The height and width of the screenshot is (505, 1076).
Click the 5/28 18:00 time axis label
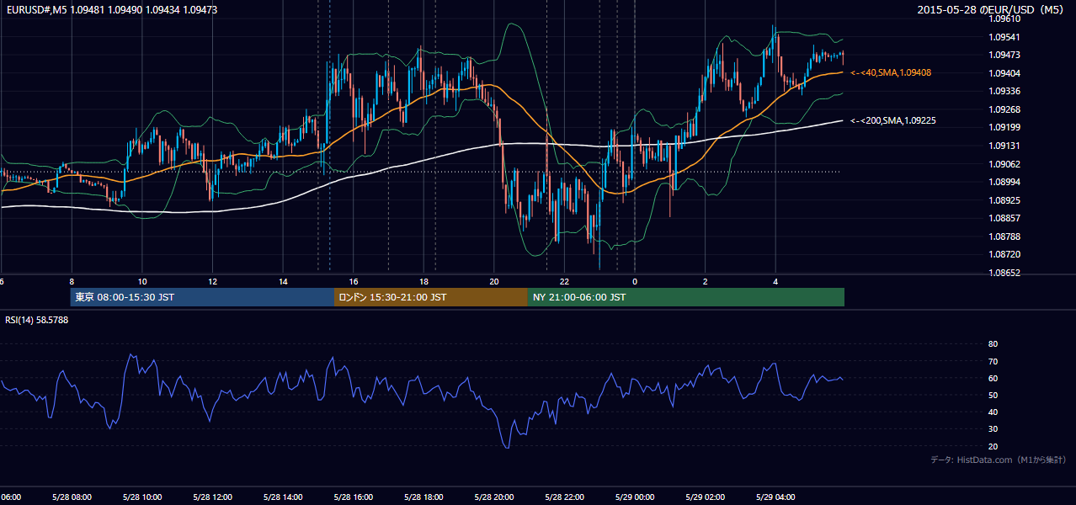(x=423, y=497)
